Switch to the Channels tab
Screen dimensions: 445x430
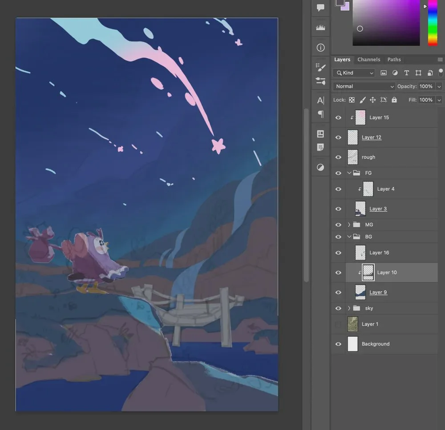tap(368, 60)
